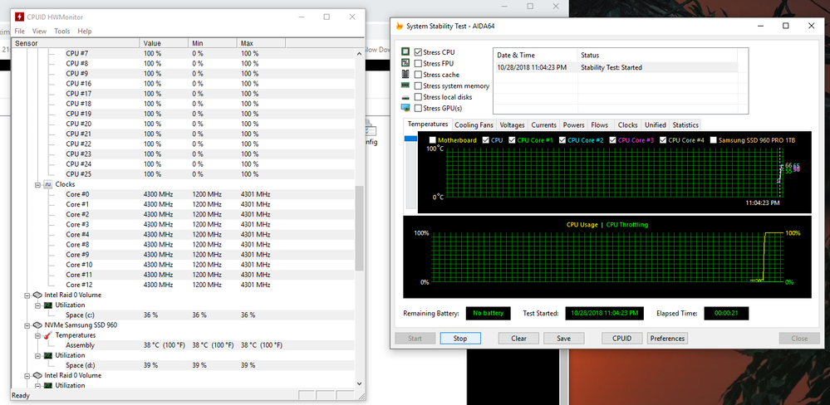Viewport: 830px width, 405px height.
Task: Click the Clear button
Action: tap(519, 339)
